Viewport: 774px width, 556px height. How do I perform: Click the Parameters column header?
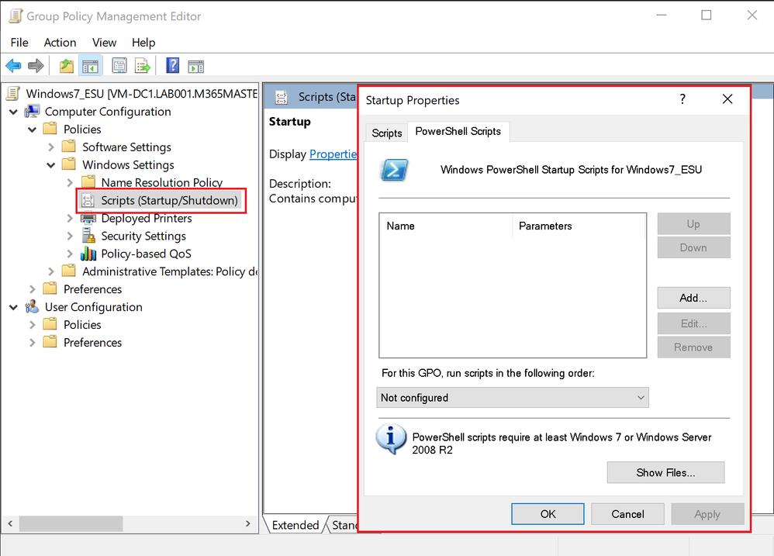coord(579,226)
